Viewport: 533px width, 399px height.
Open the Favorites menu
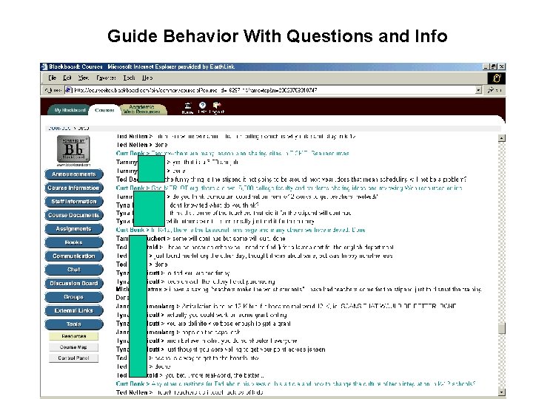point(106,78)
